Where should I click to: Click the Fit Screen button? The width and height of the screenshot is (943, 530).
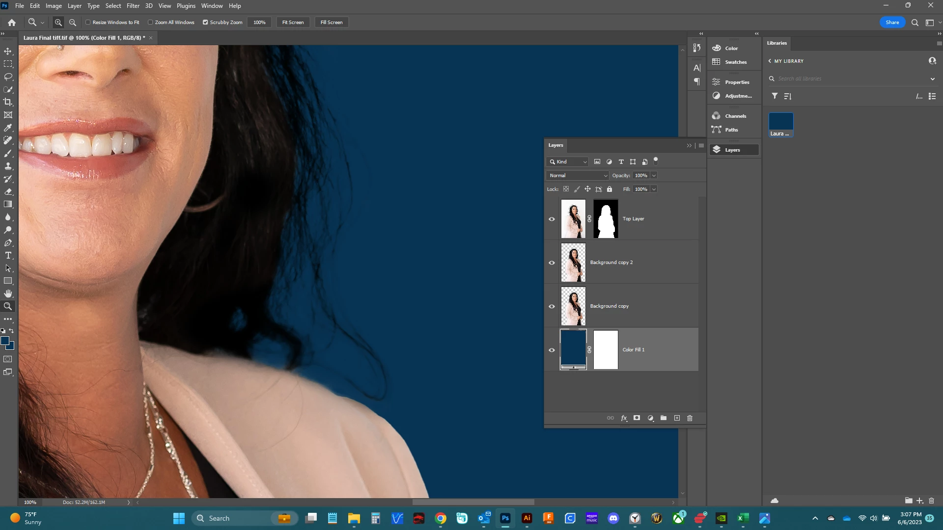point(293,22)
